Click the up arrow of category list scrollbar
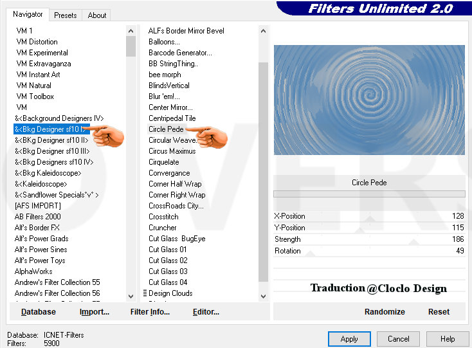 [x=131, y=31]
